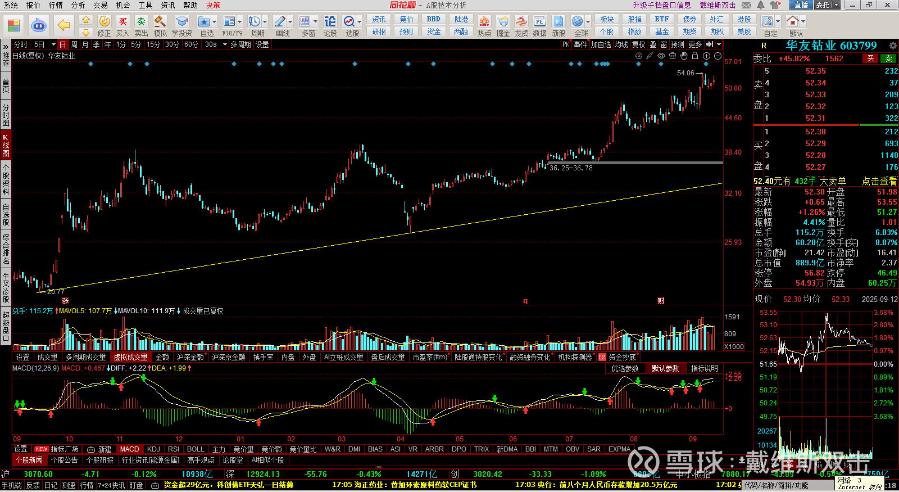
Task: Toggle PK comparison button
Action: coord(566,44)
